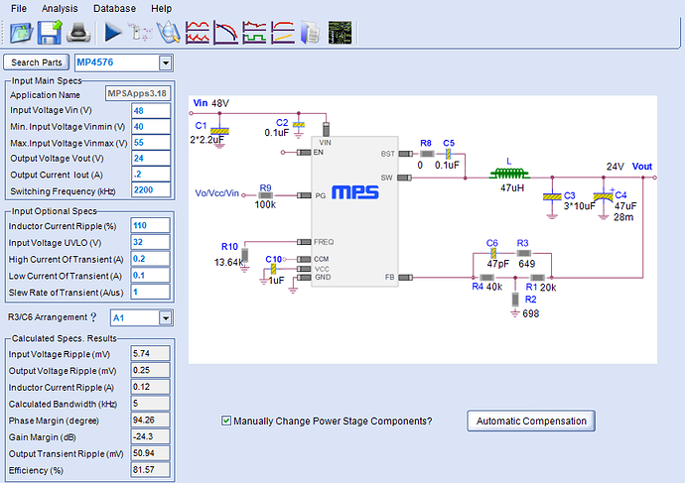Show startup waveform icon
Image resolution: width=685 pixels, height=483 pixels.
[283, 33]
